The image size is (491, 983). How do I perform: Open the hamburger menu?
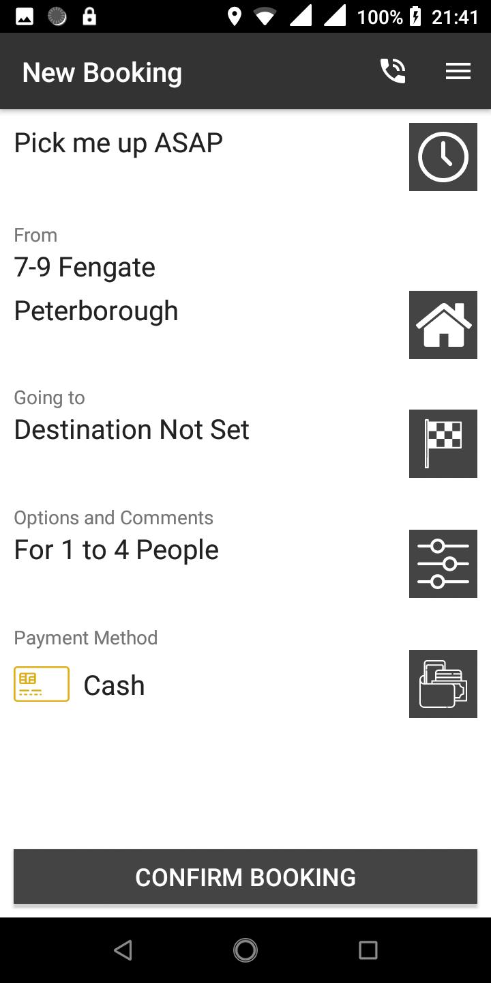coord(458,71)
